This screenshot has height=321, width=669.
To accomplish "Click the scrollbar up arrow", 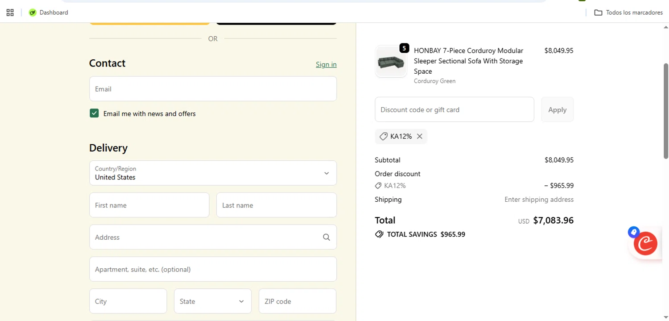I will 666,27.
